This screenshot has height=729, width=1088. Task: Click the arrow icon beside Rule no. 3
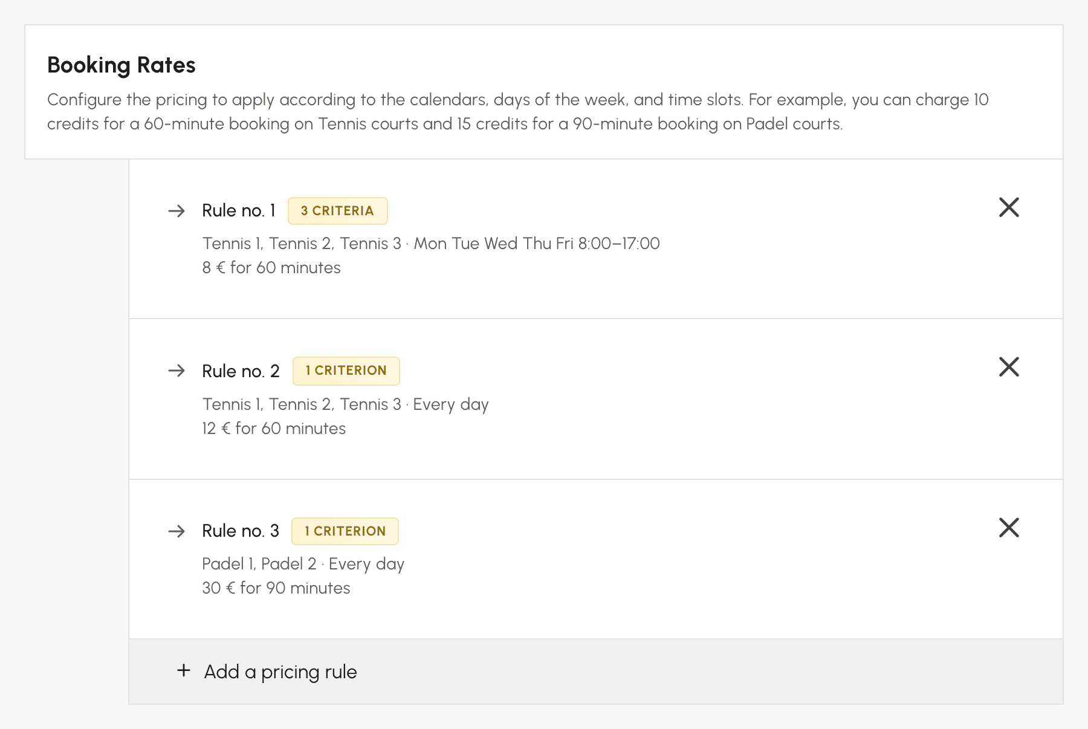click(x=176, y=531)
